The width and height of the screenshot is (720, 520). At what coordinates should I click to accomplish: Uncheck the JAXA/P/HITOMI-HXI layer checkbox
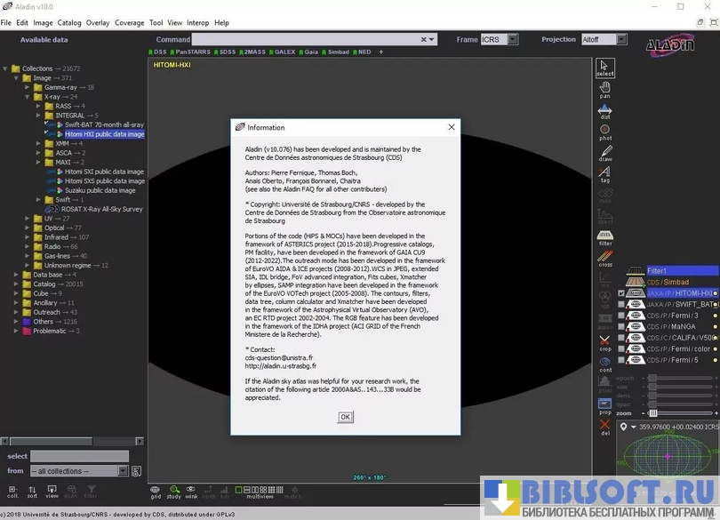[621, 293]
